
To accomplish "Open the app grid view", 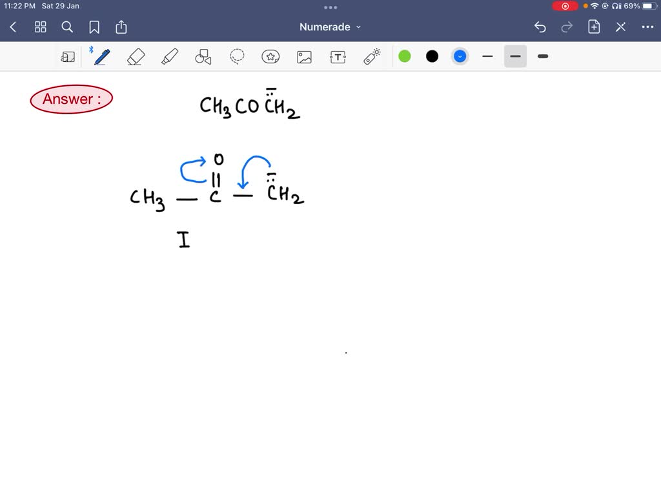I will (40, 27).
